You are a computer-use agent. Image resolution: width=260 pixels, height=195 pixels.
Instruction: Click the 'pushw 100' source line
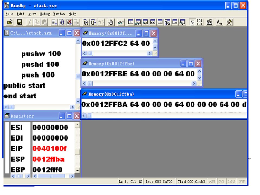tap(41, 54)
